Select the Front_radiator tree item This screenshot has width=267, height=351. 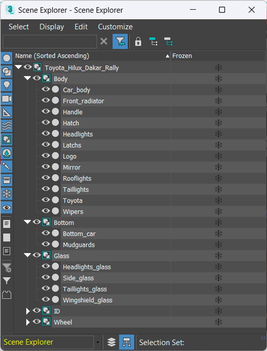point(83,101)
